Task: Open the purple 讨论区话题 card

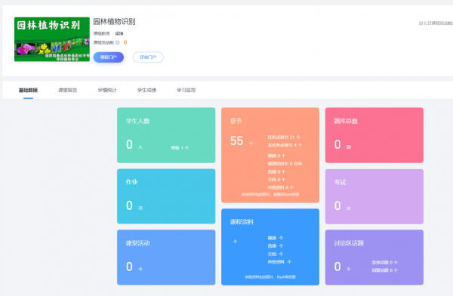Action: (x=374, y=257)
